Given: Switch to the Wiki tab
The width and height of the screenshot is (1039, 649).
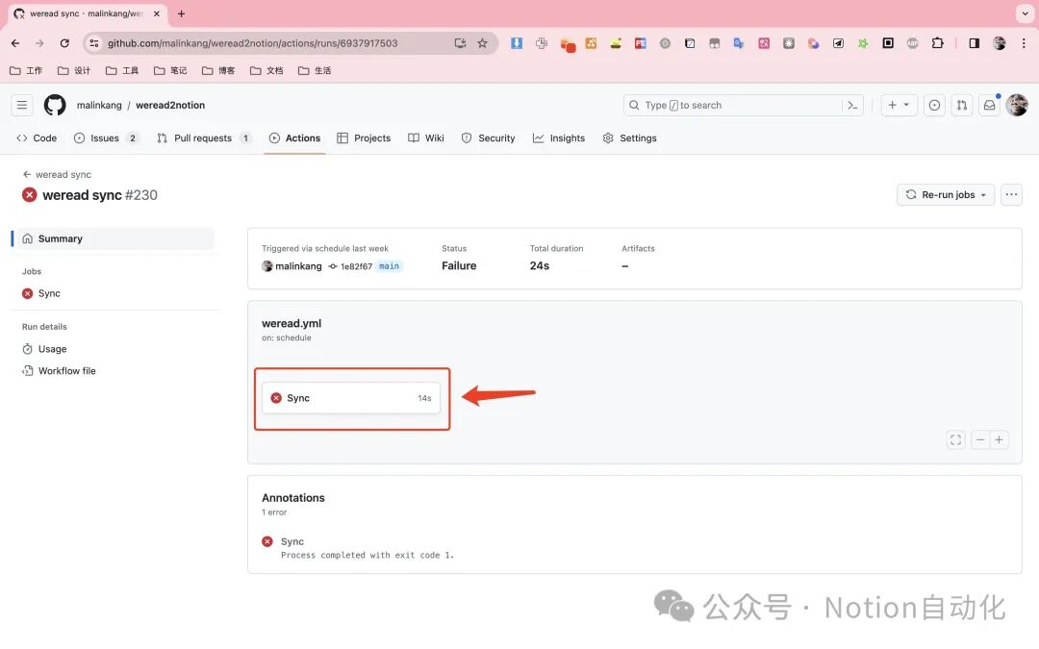Looking at the screenshot, I should pyautogui.click(x=426, y=137).
